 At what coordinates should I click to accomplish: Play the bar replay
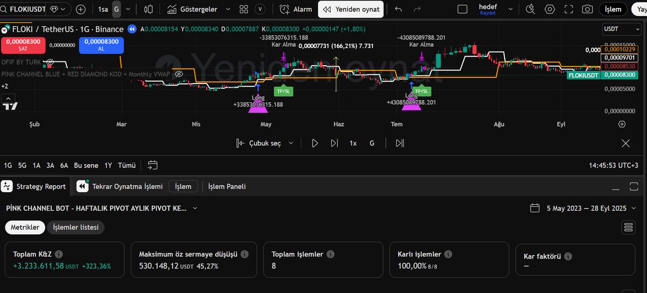315,143
